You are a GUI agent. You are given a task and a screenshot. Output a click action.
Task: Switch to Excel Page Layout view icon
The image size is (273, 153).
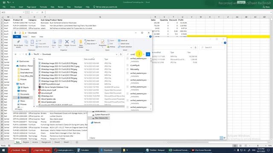click(240, 146)
